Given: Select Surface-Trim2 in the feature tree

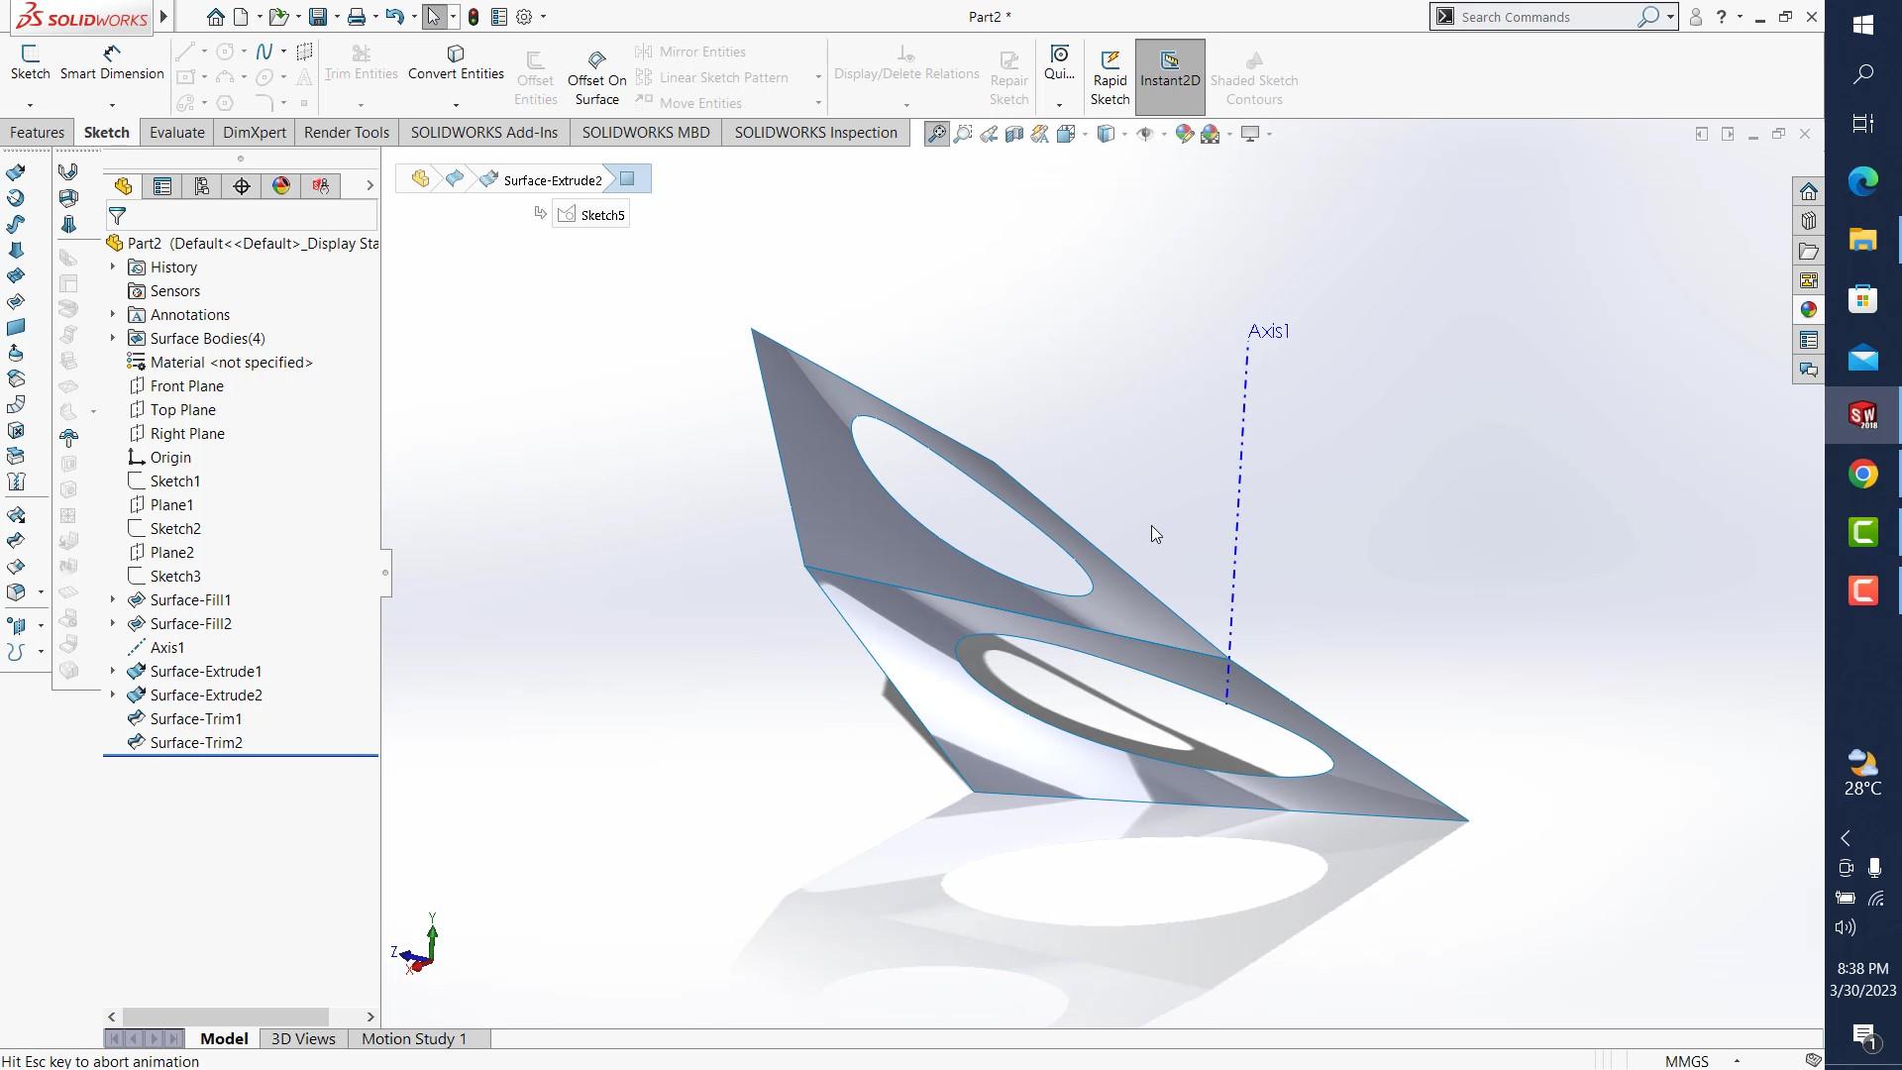Looking at the screenshot, I should click(x=196, y=743).
